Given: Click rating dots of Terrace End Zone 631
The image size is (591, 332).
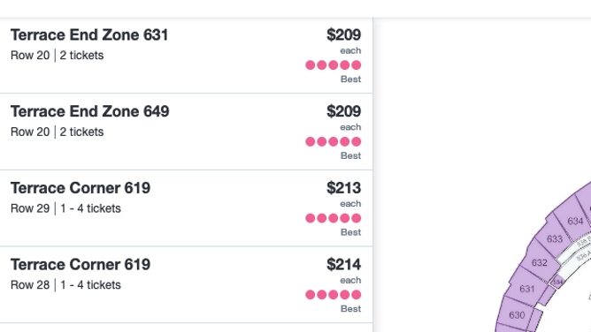Looking at the screenshot, I should coord(334,65).
